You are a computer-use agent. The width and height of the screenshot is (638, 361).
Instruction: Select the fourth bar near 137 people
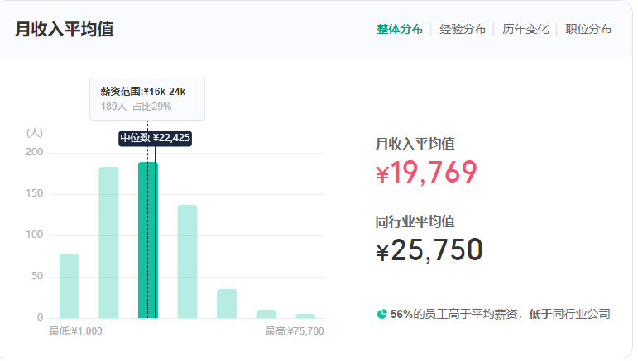tap(189, 264)
